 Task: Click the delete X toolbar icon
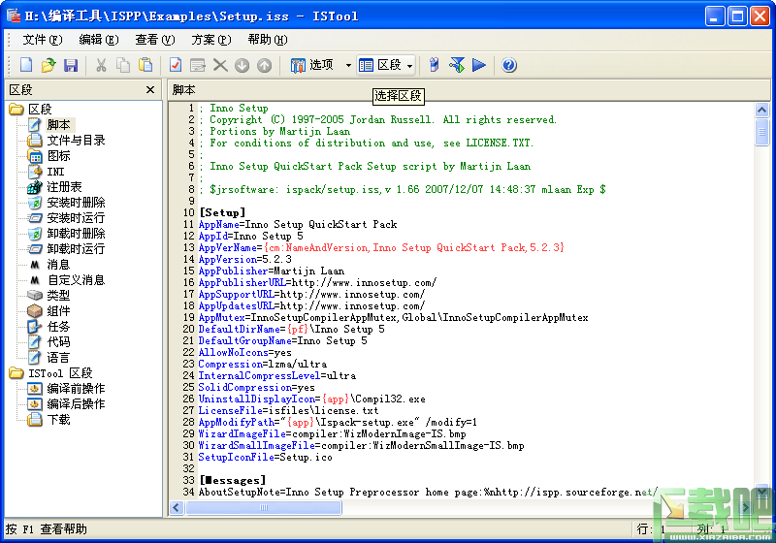click(220, 65)
